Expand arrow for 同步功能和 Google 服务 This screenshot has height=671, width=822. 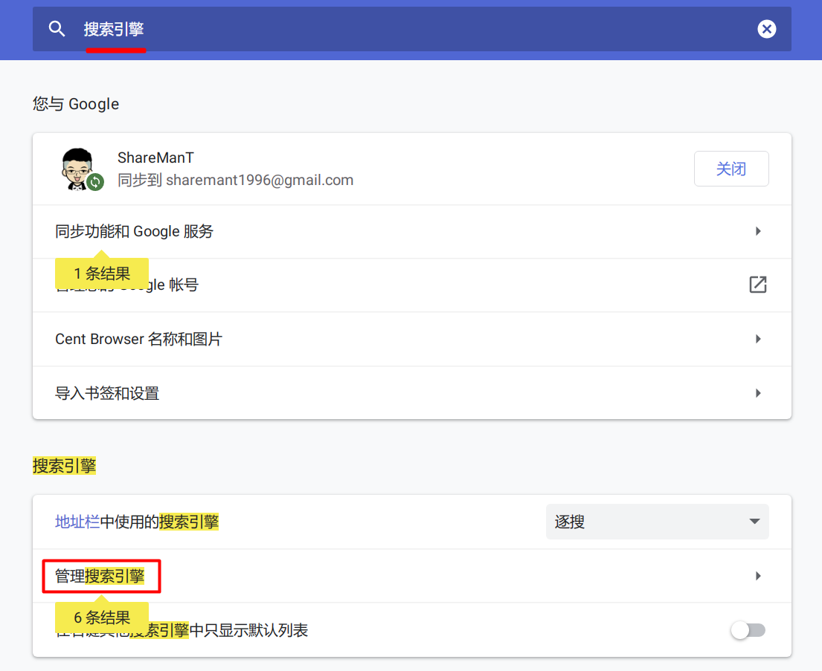(758, 232)
